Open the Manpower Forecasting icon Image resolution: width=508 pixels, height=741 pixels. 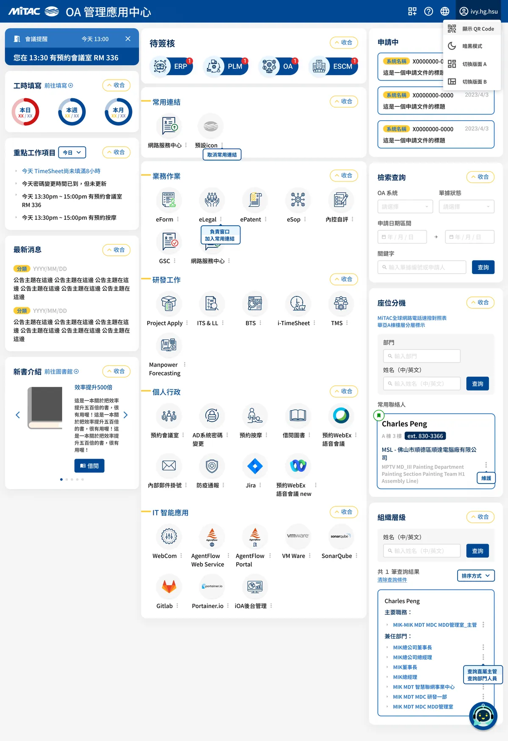click(169, 346)
